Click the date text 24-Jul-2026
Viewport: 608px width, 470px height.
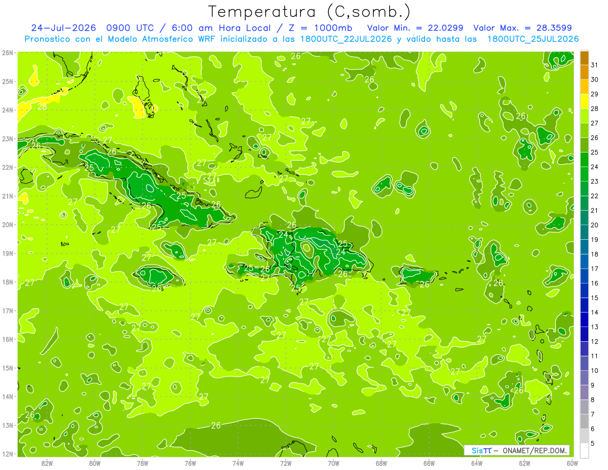coord(64,28)
